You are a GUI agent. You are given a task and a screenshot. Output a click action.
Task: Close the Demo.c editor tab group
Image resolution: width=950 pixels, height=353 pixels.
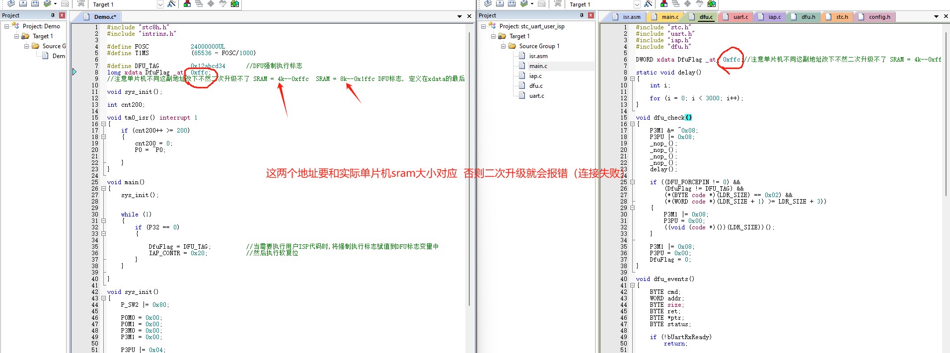click(x=469, y=16)
